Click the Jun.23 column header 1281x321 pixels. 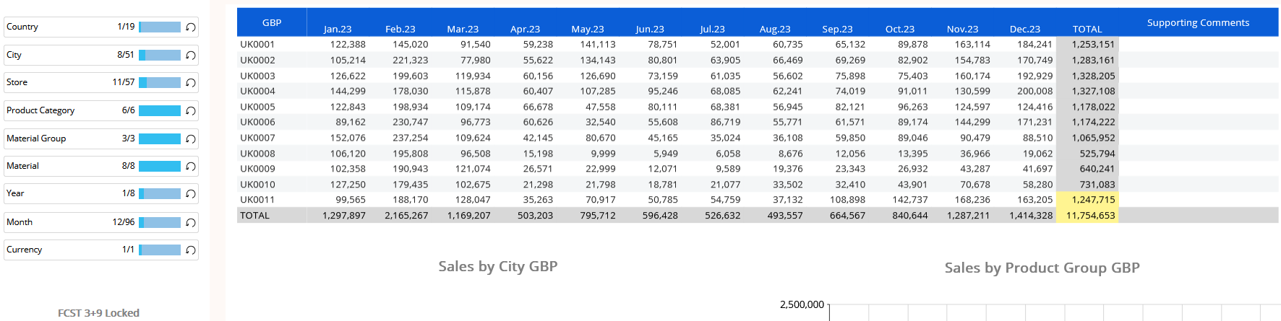point(650,29)
